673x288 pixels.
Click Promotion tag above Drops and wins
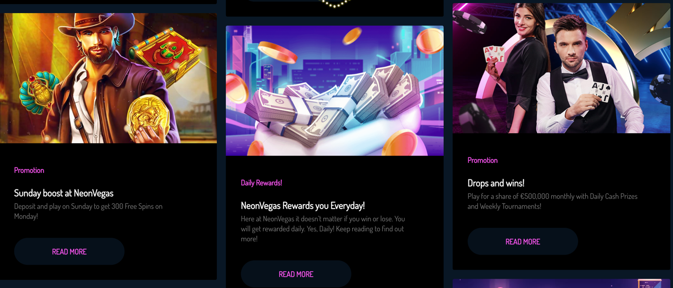coord(482,160)
